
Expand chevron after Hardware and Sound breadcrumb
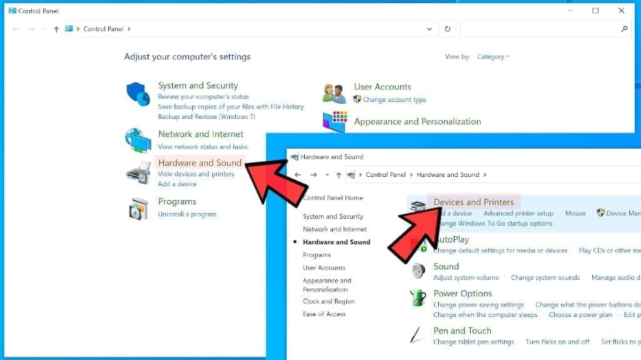[x=485, y=175]
